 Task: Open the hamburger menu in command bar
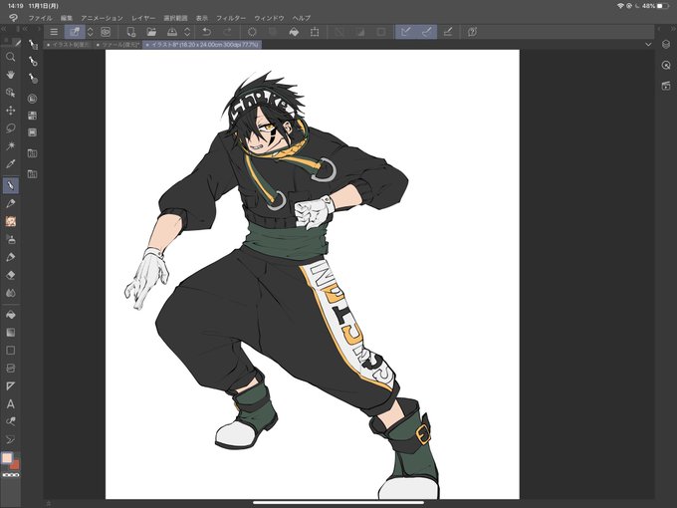pyautogui.click(x=54, y=32)
